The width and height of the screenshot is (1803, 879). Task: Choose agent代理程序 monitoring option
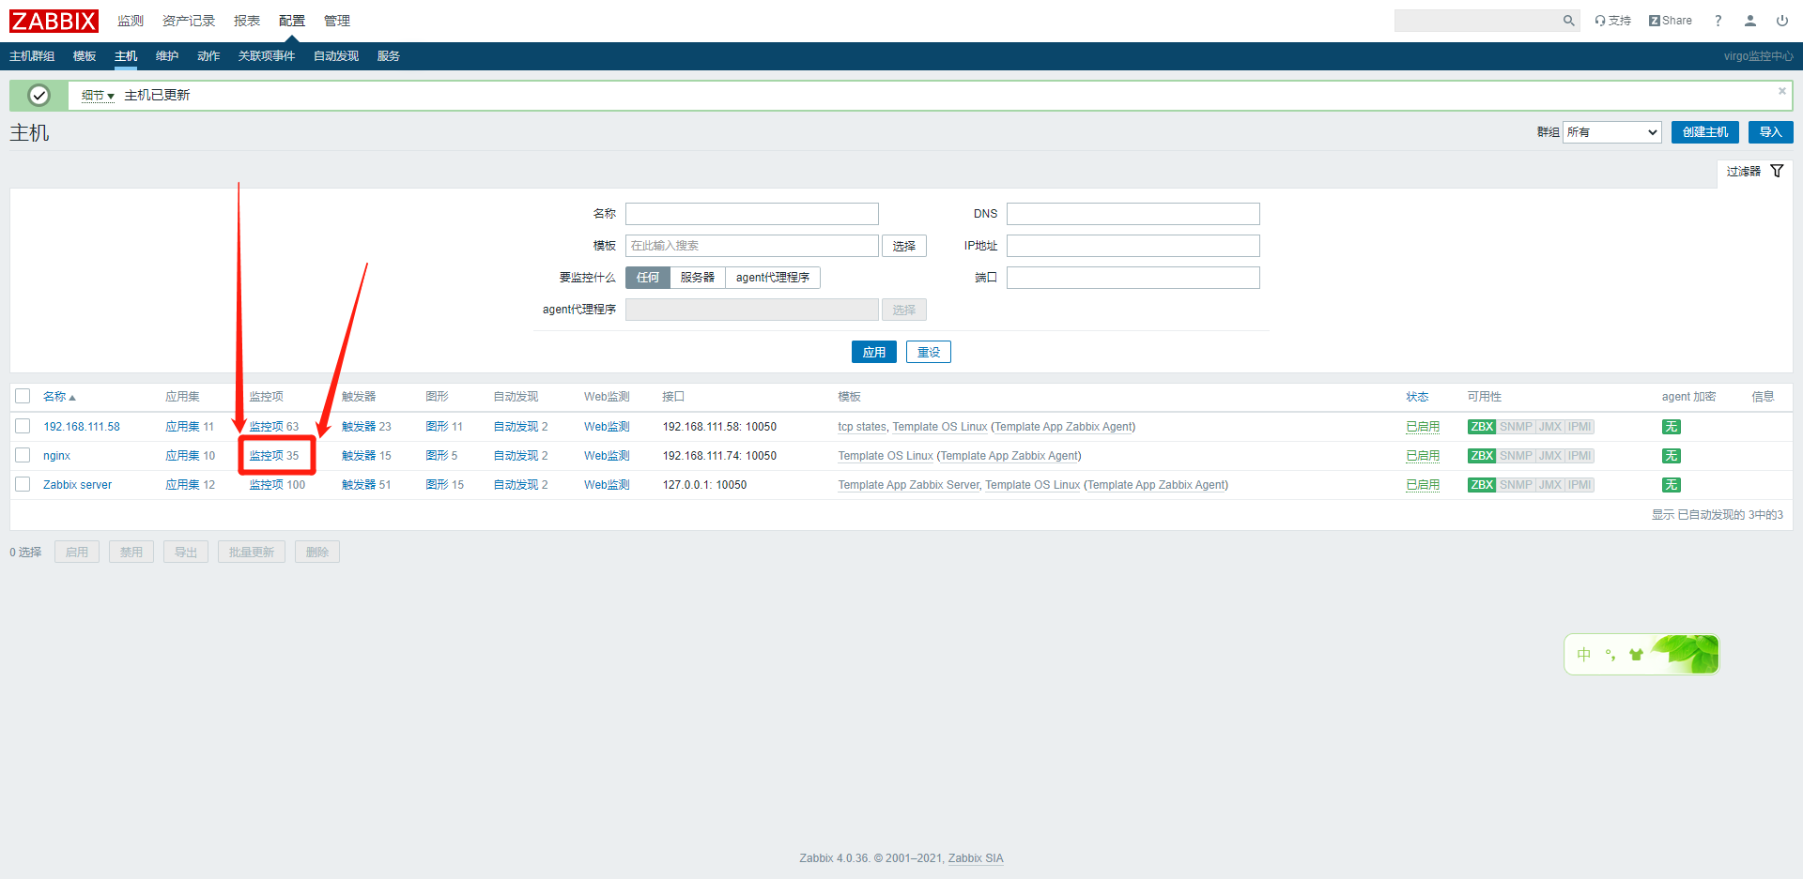click(x=773, y=278)
